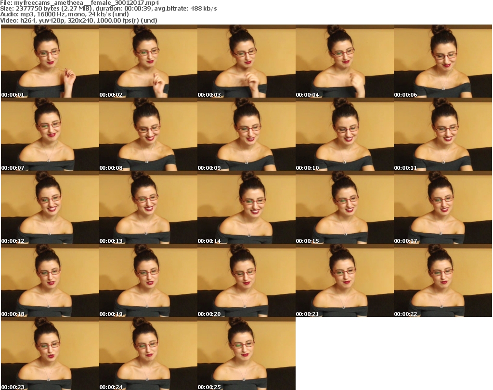Viewport: 493px width, 390px height.
Task: Click the 'File: myfreecams_ametheea__female_30012017.mp4' line
Action: tap(79, 3)
